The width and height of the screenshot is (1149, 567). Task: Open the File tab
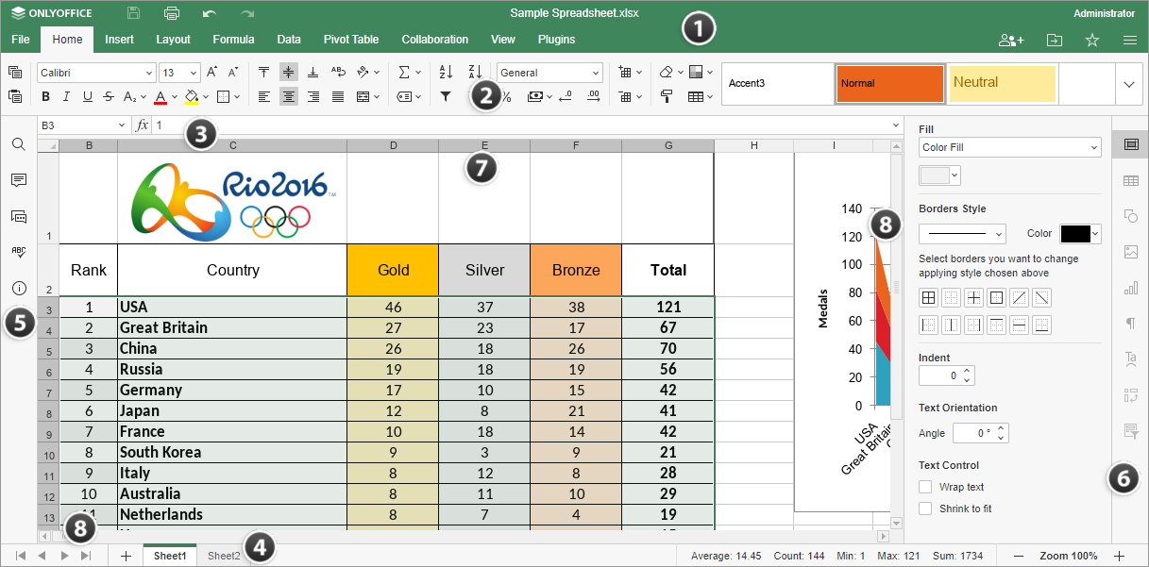[x=21, y=40]
